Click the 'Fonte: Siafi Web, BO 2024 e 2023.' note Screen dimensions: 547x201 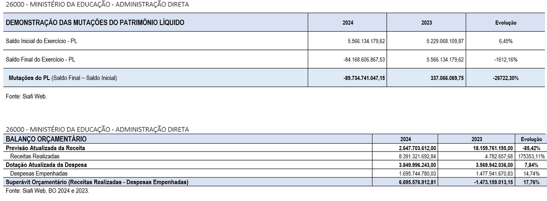47,191
